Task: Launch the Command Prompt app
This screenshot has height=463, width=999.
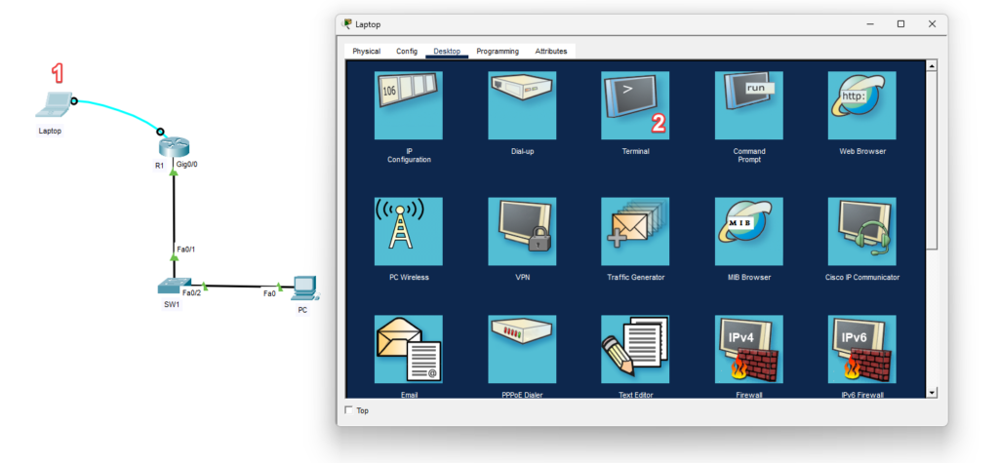Action: click(x=748, y=105)
